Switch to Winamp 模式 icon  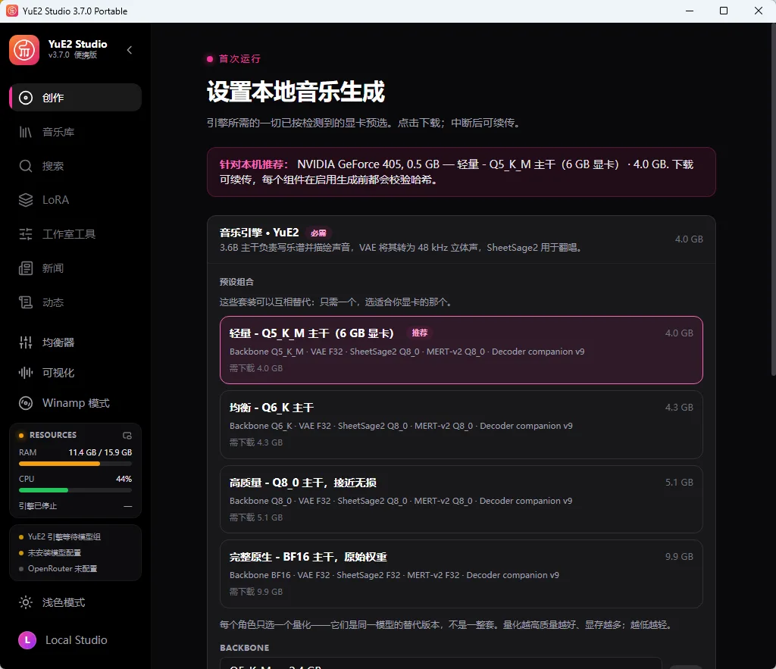coord(26,403)
